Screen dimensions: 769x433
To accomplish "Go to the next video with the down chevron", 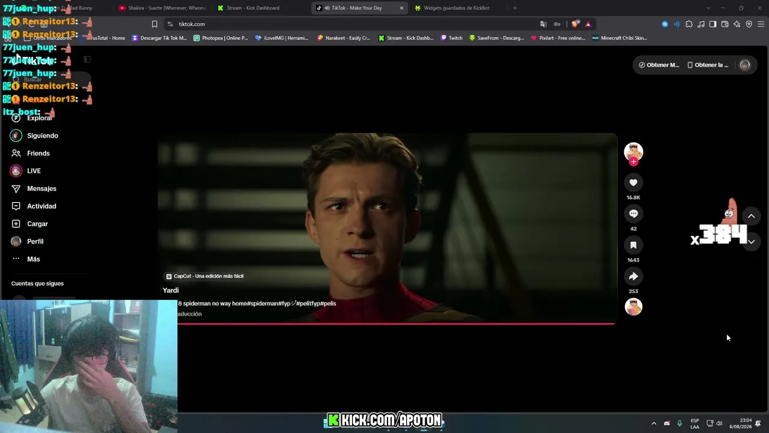I will [x=751, y=242].
